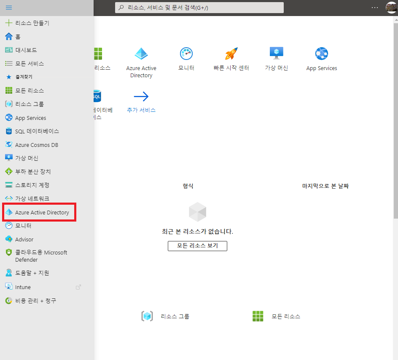Open the 가상 머신 service tile
398x360 pixels.
pyautogui.click(x=277, y=59)
